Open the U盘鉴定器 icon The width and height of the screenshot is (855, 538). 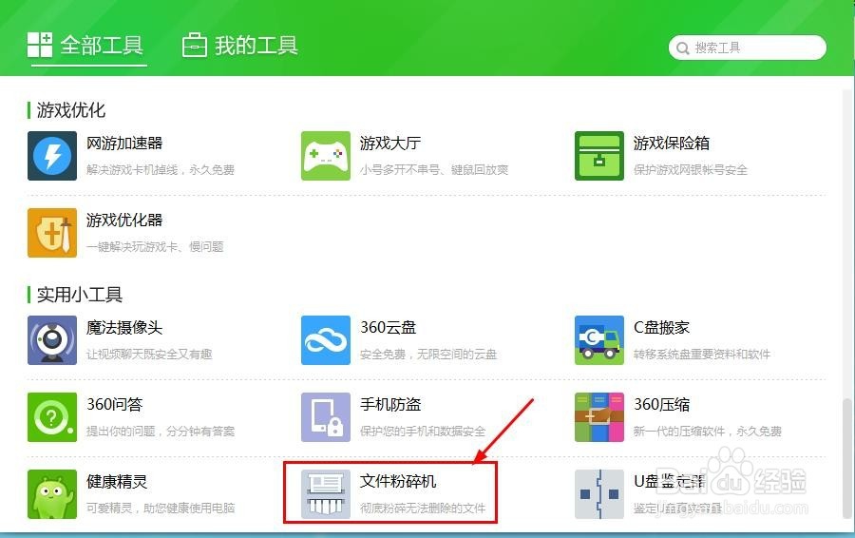coord(599,494)
